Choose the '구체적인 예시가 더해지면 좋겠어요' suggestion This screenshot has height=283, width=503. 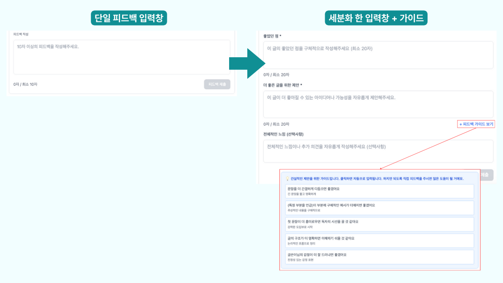[x=379, y=208]
